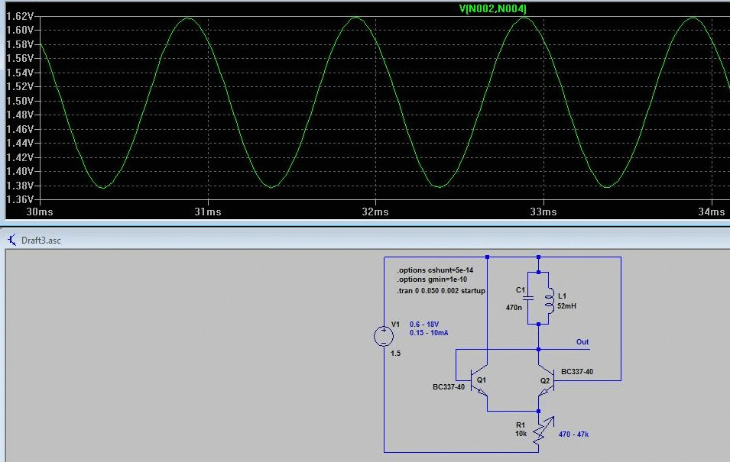Click the 470n capacitor value

[x=514, y=308]
